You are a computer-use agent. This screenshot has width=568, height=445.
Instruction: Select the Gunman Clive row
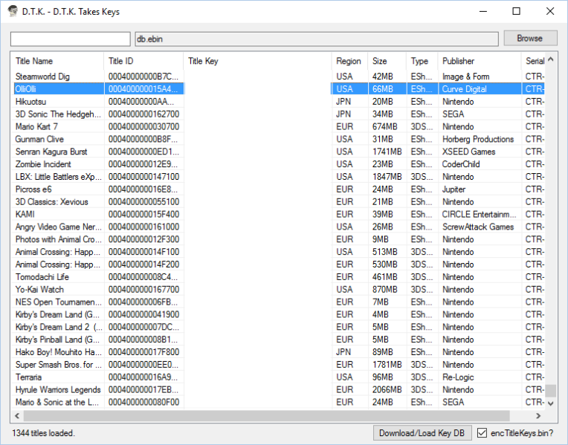pyautogui.click(x=278, y=140)
